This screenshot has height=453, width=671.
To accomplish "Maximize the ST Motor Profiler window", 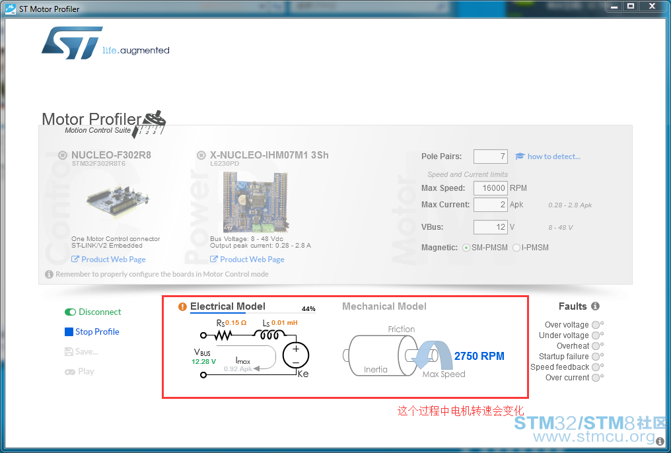I will (630, 6).
